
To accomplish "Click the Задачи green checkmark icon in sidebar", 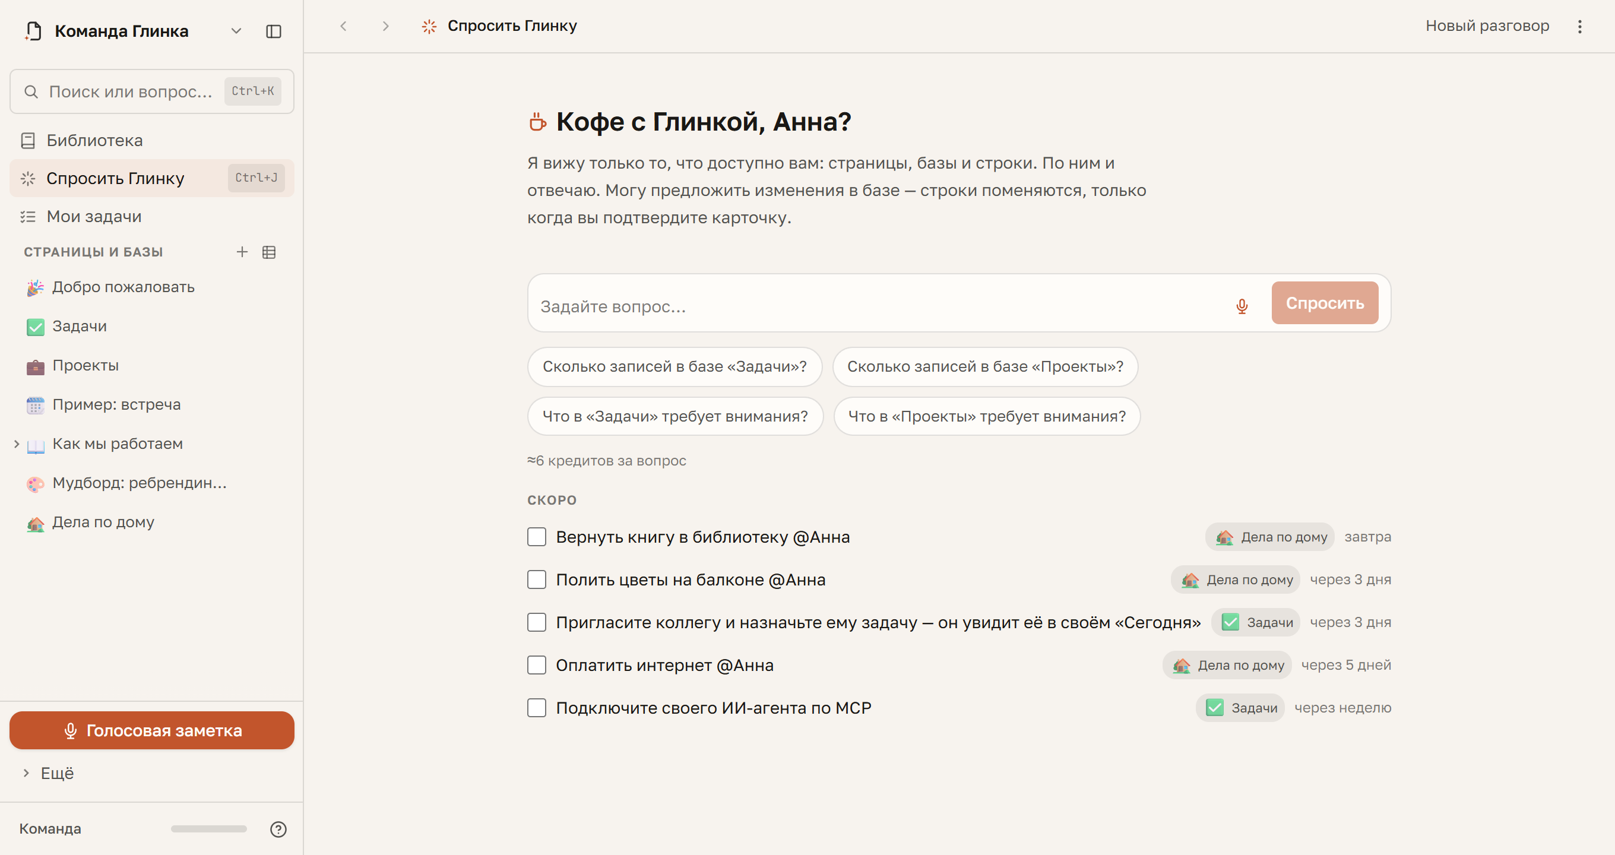I will coord(36,327).
